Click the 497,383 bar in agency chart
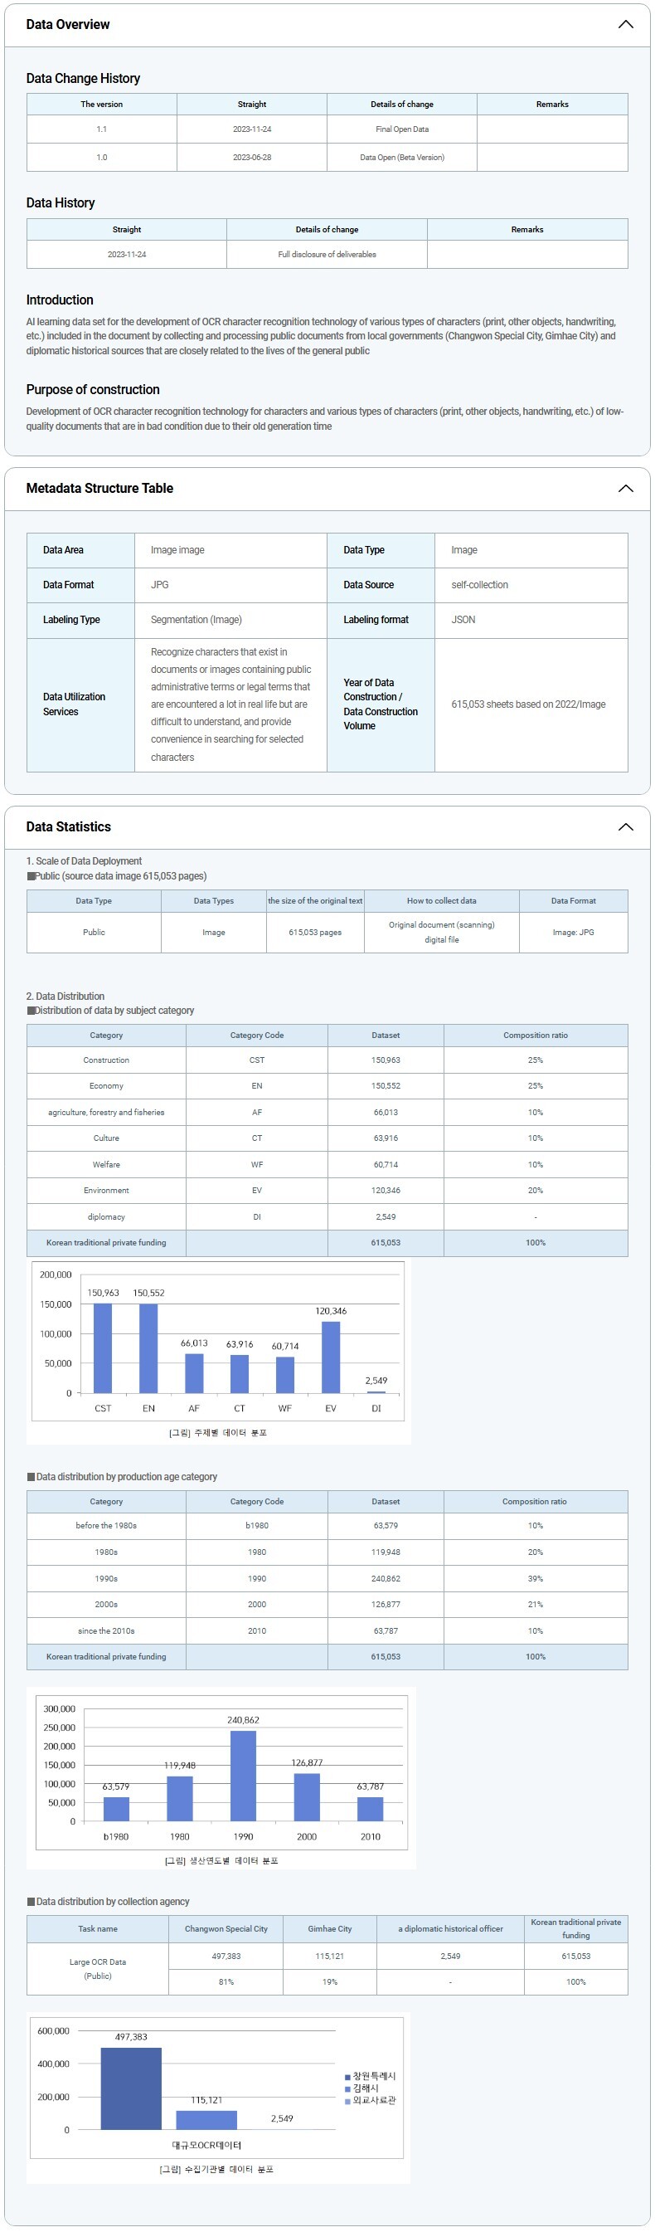The width and height of the screenshot is (655, 2232). [131, 2088]
